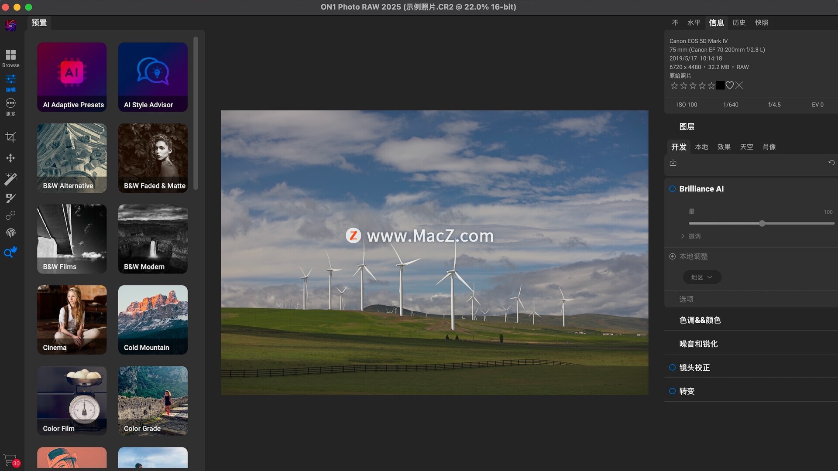Viewport: 838px width, 471px height.
Task: Select the magic wand AI mask tool
Action: click(x=10, y=178)
